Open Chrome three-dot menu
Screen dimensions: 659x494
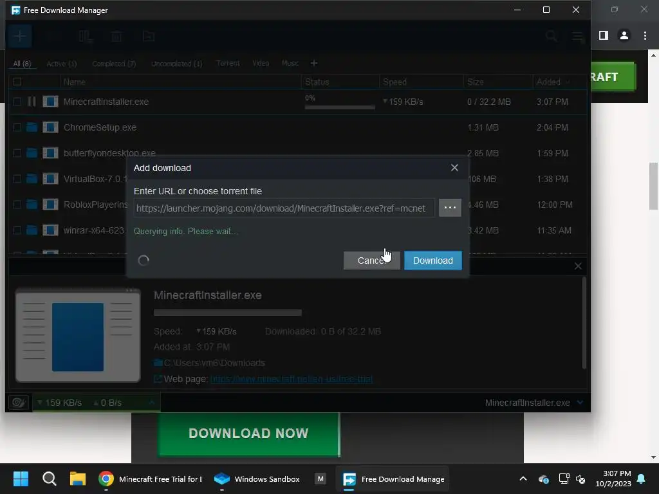tap(645, 36)
